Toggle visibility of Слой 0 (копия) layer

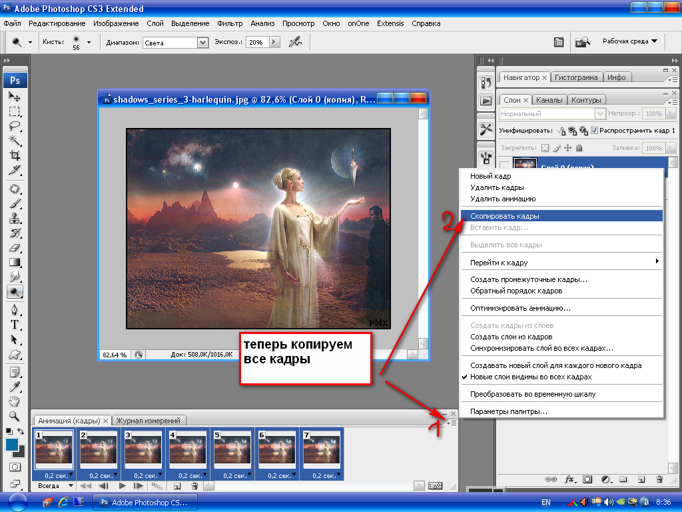pos(505,165)
